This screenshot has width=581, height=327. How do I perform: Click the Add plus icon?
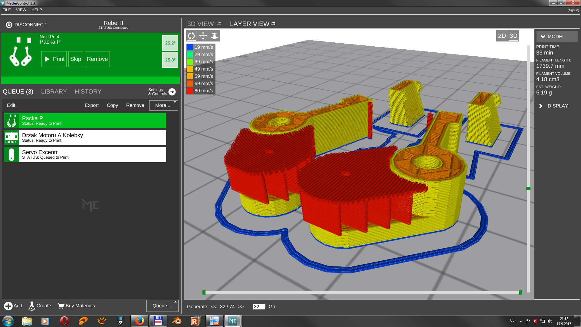click(x=8, y=306)
